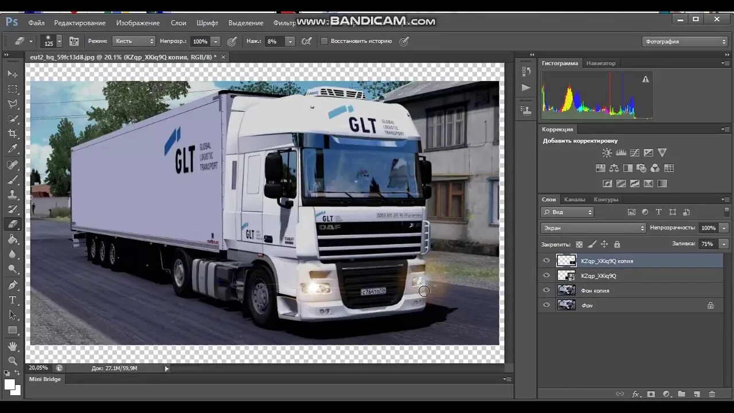Hide the KZqp_XKiq9Q layer
This screenshot has width=734, height=413.
(546, 275)
